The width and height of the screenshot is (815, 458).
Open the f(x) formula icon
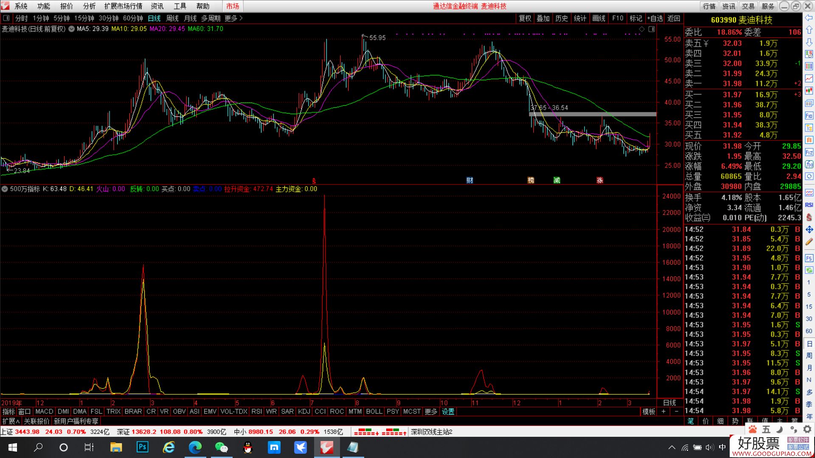pyautogui.click(x=809, y=164)
